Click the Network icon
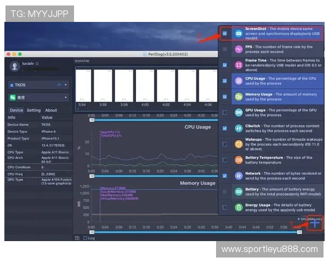The image size is (329, 263). (239, 176)
